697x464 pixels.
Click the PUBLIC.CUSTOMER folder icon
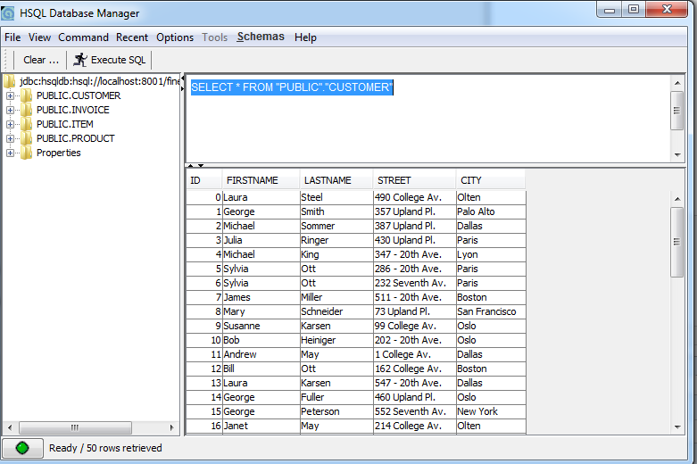click(26, 95)
